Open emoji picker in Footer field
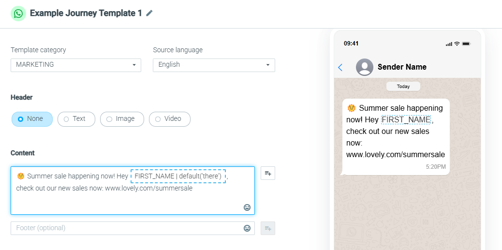 (247, 228)
